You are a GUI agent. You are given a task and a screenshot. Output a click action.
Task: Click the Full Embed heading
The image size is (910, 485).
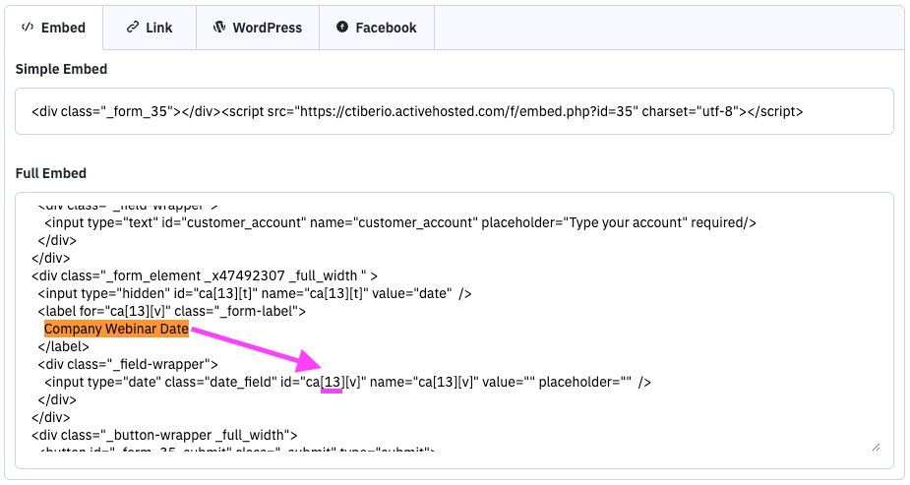pyautogui.click(x=51, y=173)
